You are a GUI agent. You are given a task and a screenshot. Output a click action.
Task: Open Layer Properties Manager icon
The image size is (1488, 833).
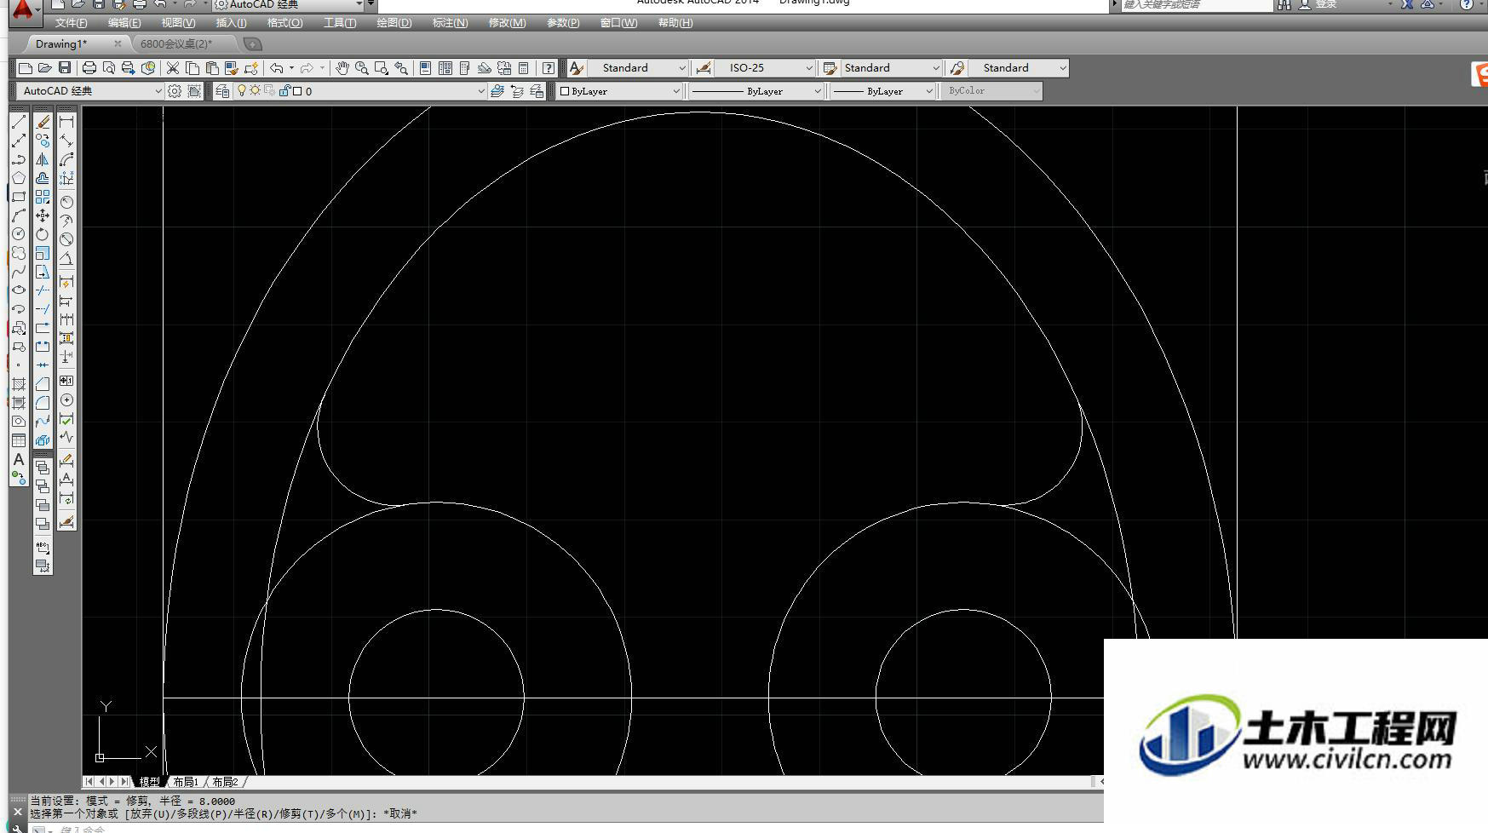pyautogui.click(x=222, y=91)
